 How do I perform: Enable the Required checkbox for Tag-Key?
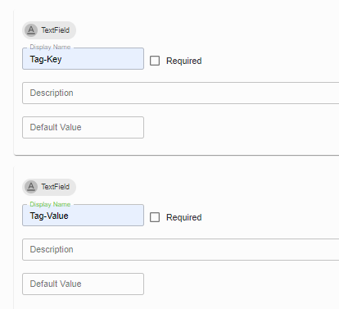tap(155, 61)
